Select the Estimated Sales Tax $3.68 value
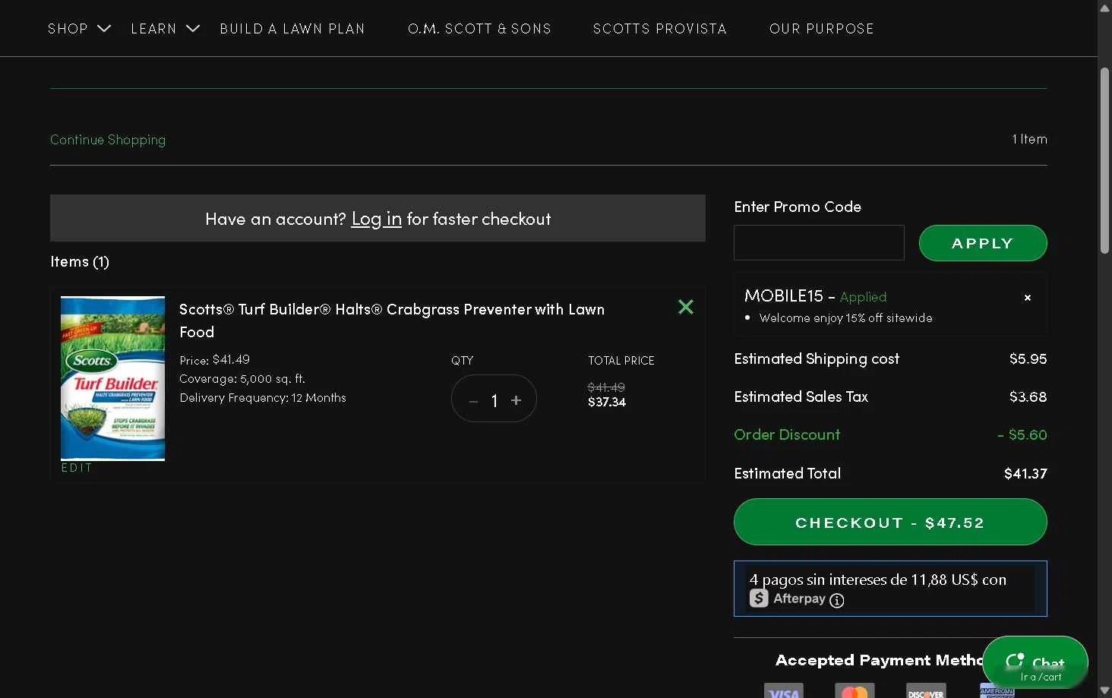 coord(1028,397)
